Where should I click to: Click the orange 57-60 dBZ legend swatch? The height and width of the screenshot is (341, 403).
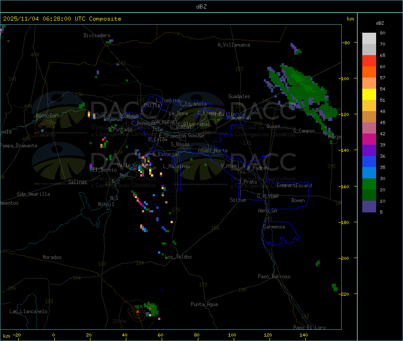369,72
